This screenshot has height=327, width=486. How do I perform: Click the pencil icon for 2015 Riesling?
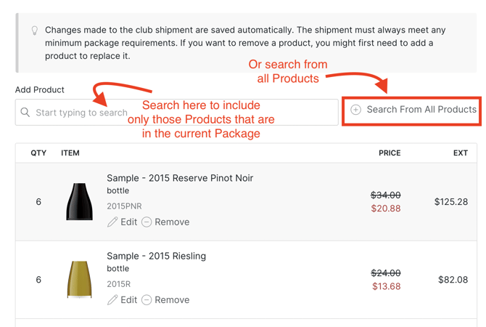pyautogui.click(x=112, y=300)
